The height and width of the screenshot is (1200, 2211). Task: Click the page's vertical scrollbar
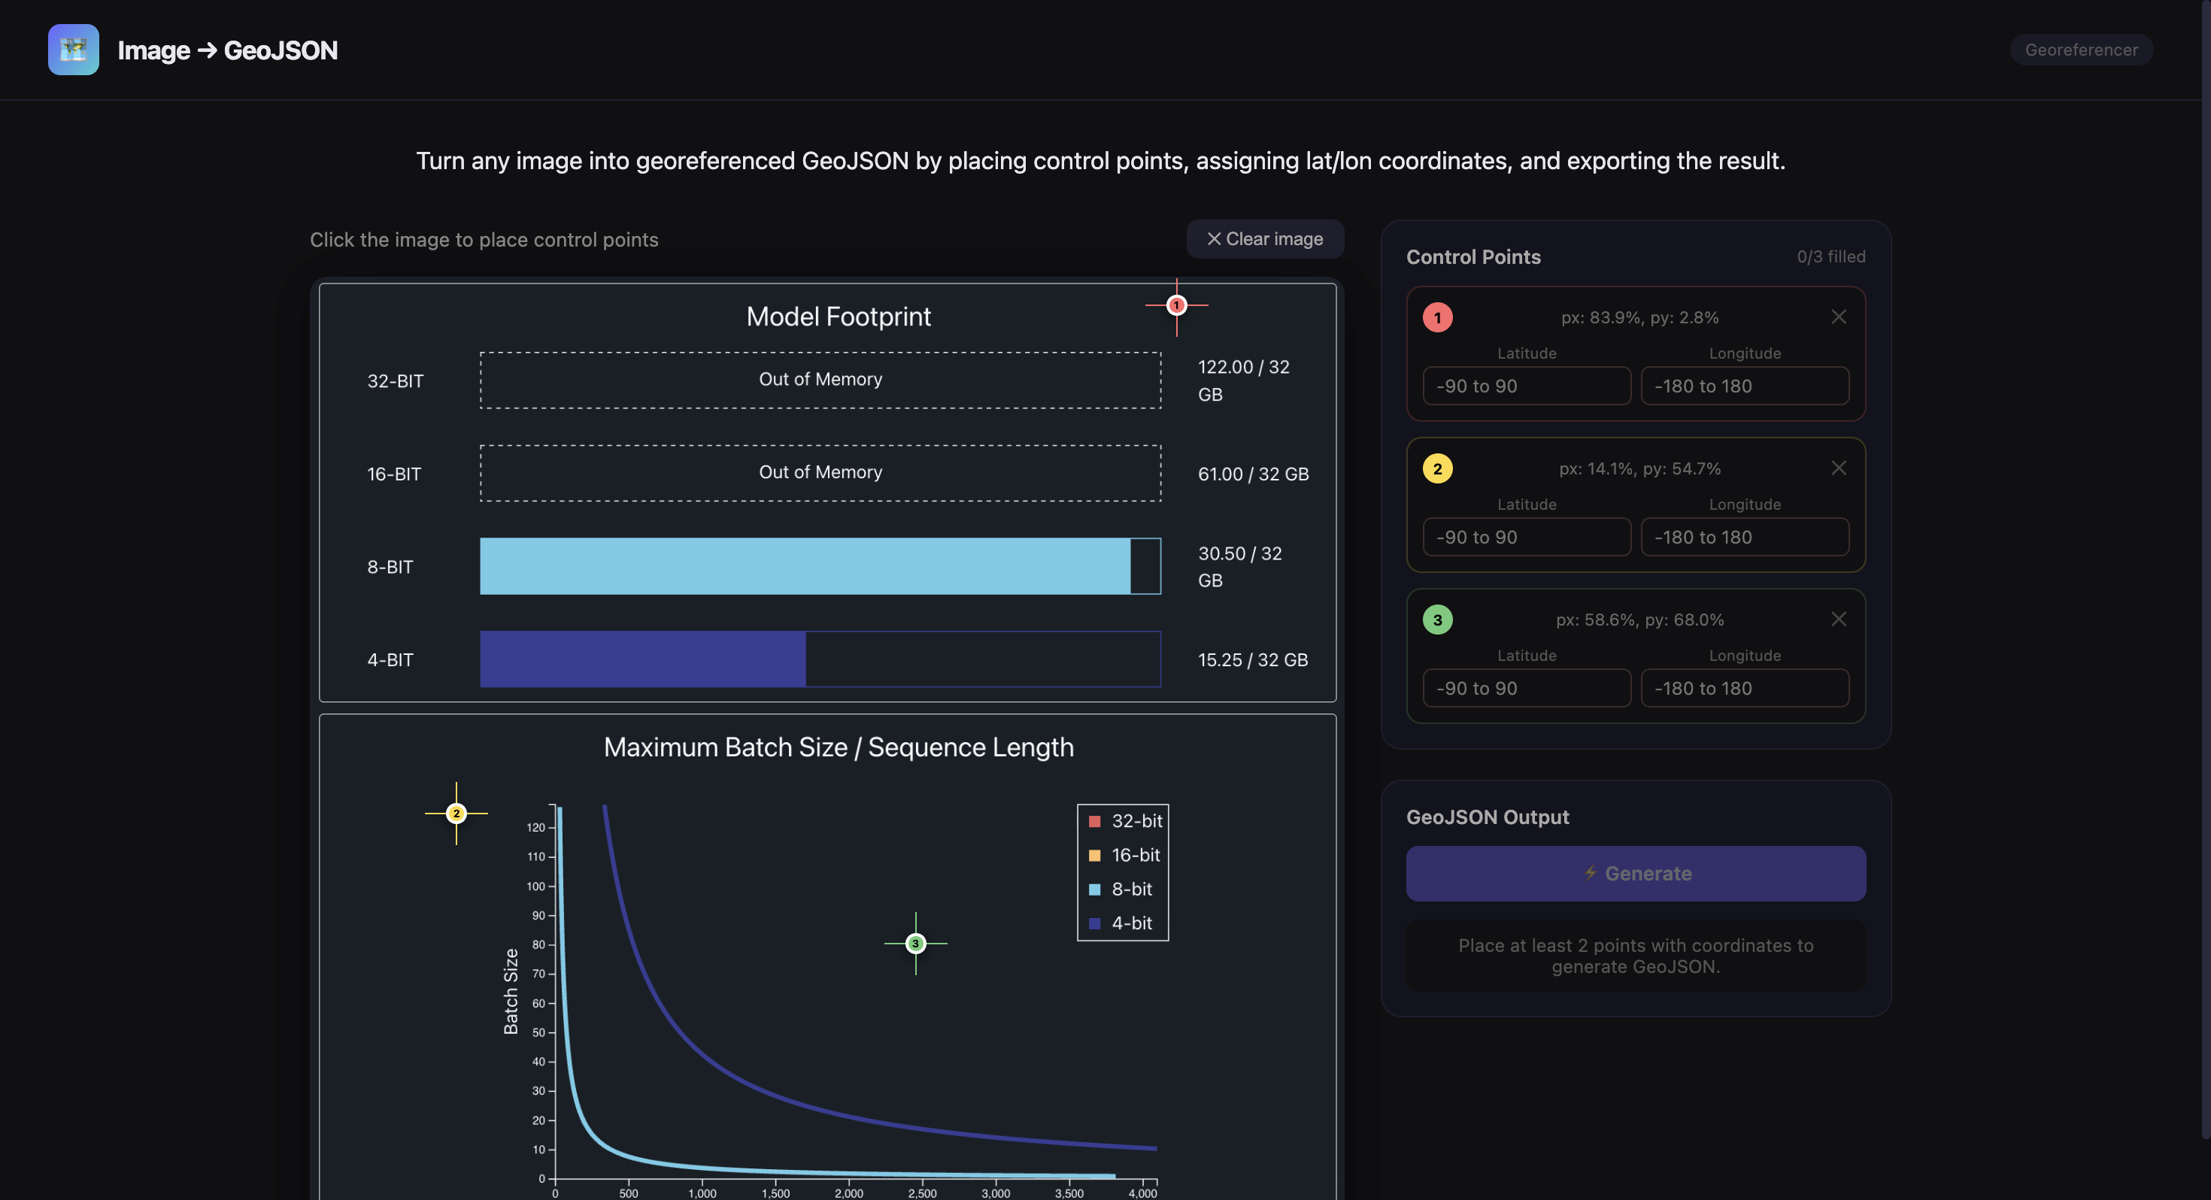pos(2205,566)
